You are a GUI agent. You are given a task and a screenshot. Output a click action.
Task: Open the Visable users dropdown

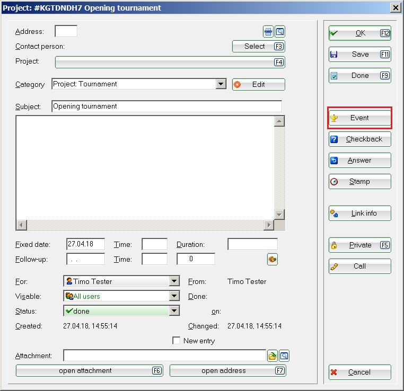(x=174, y=296)
